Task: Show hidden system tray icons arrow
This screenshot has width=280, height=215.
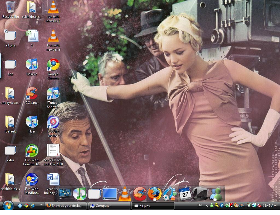Action: (x=207, y=206)
